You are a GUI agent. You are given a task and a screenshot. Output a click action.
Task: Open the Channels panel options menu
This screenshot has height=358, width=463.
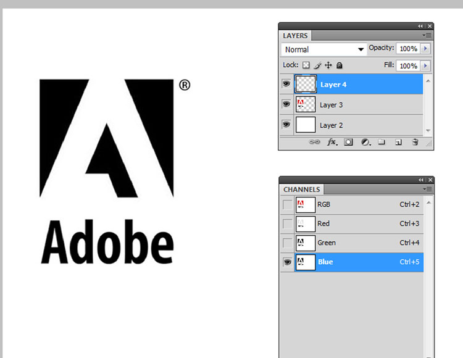[428, 189]
